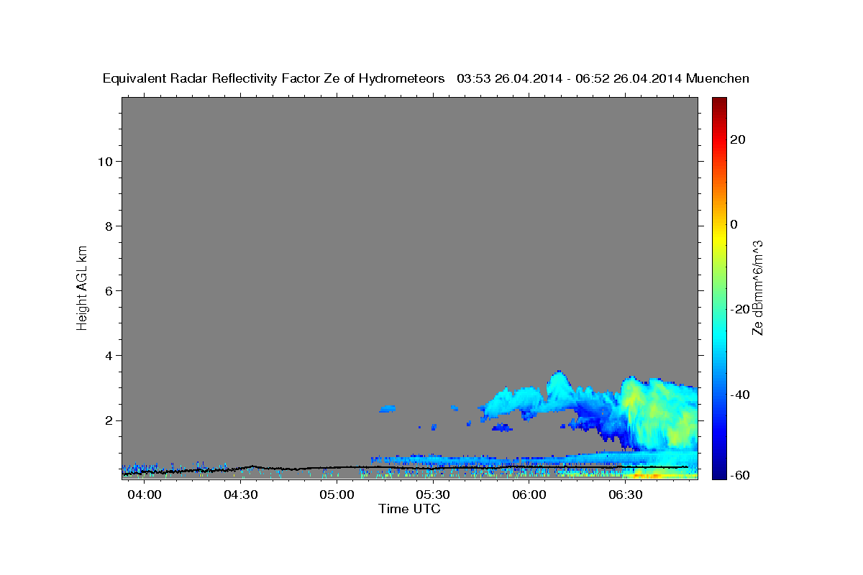
Task: Click the 06:30 time tick label
Action: click(x=626, y=495)
